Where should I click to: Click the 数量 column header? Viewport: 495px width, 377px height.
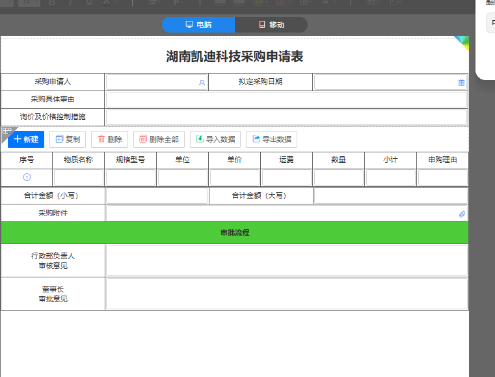(x=338, y=160)
